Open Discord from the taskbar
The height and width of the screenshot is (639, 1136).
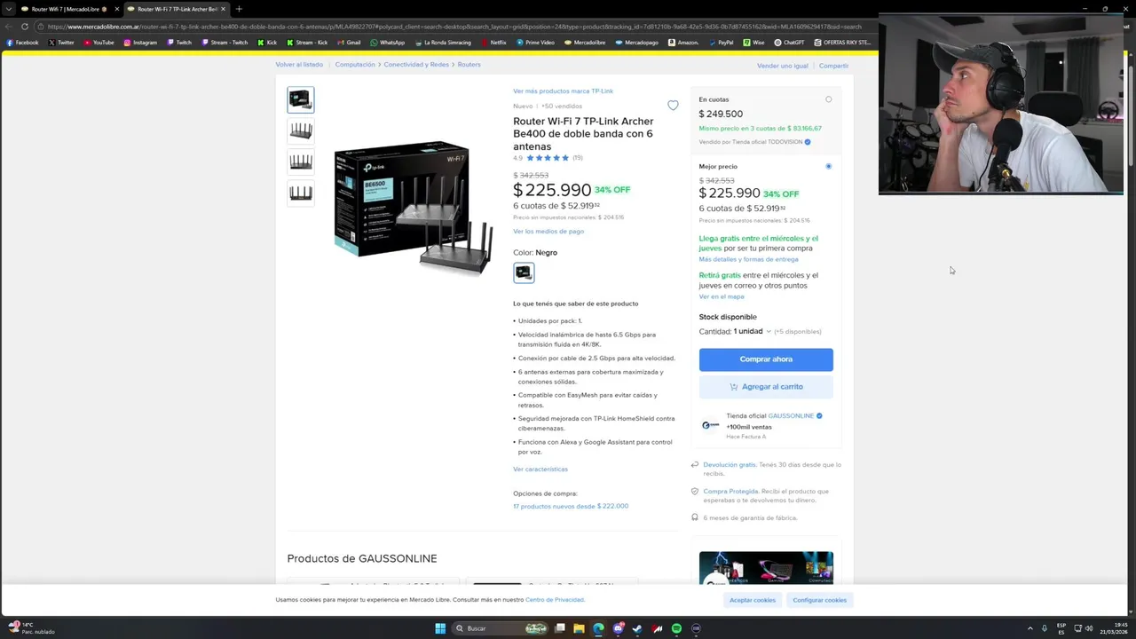[x=618, y=628]
